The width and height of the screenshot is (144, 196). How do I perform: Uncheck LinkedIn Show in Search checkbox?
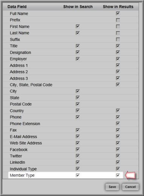coord(77,162)
